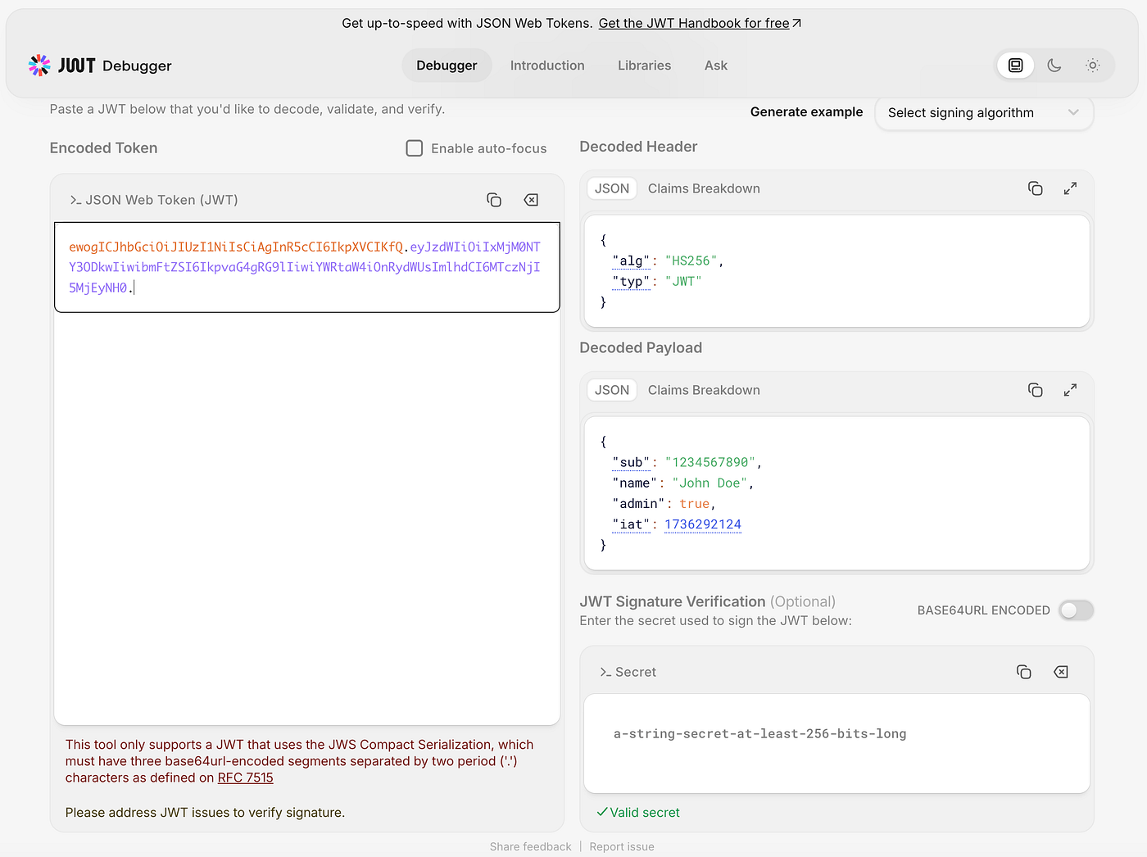The image size is (1147, 857).
Task: Enable the auto-focus checkbox
Action: [x=415, y=148]
